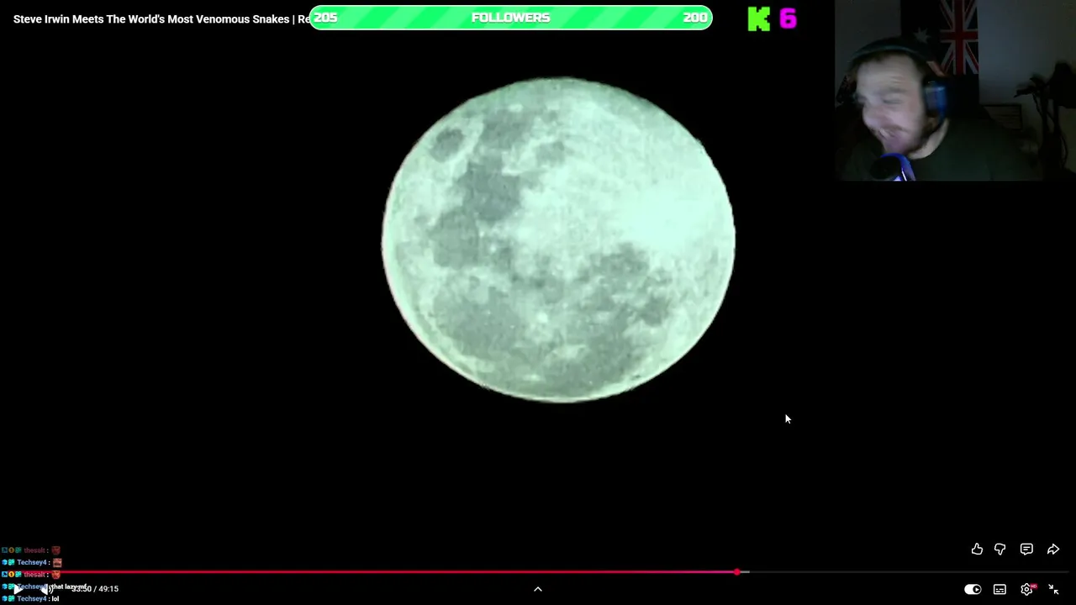The image size is (1076, 605).
Task: Dislike the video with thumbs down
Action: pos(1000,549)
